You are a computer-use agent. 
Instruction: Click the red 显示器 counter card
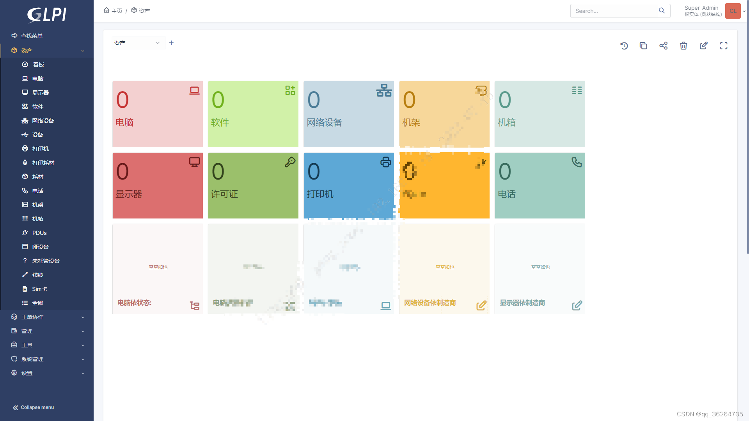coord(158,185)
